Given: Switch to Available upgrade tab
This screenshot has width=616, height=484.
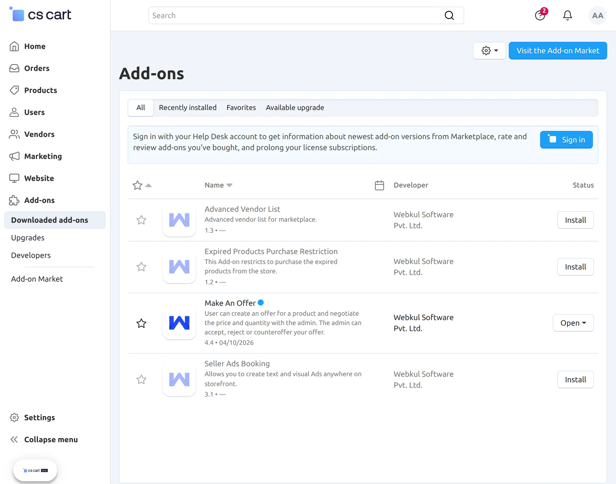Looking at the screenshot, I should pos(295,108).
